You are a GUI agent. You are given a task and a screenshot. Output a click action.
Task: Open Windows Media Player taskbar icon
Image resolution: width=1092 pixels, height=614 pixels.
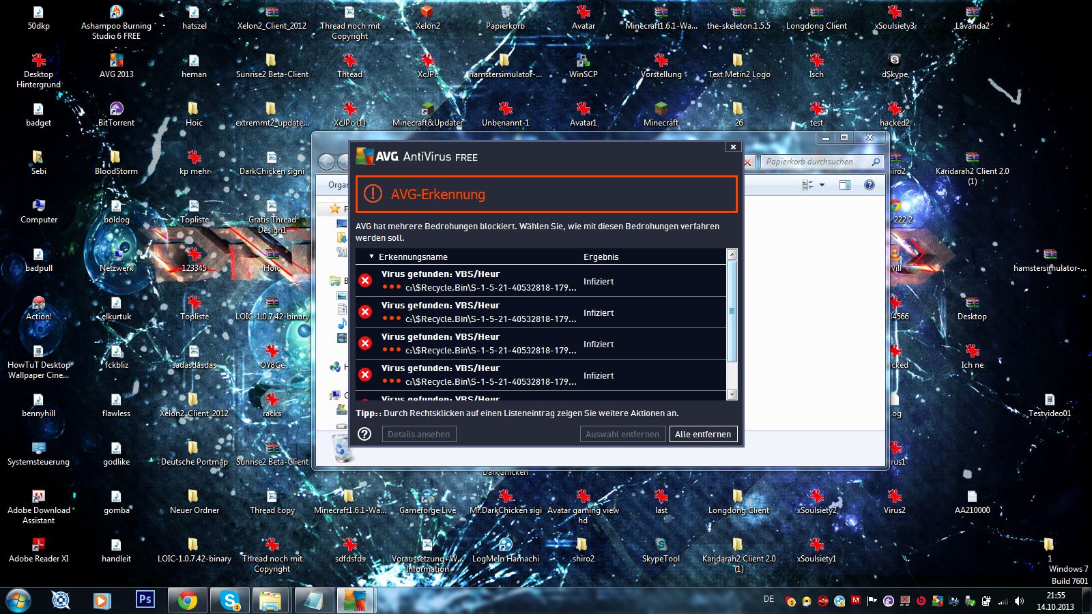102,600
